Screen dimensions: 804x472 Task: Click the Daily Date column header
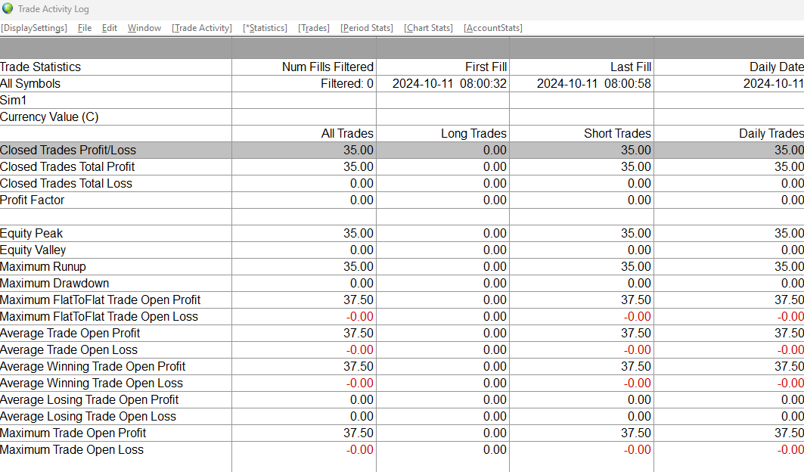click(x=776, y=67)
